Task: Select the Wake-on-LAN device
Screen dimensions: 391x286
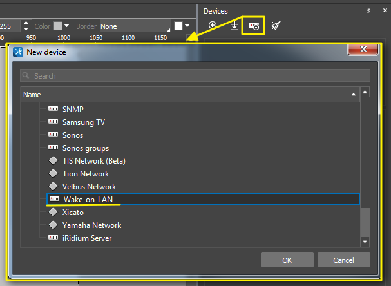Action: point(88,200)
